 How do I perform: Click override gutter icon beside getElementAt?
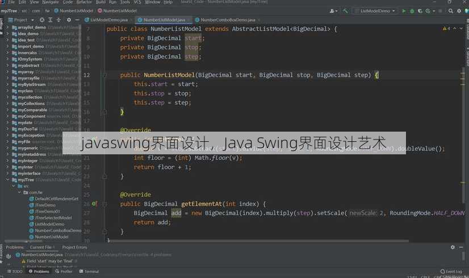coord(94,204)
